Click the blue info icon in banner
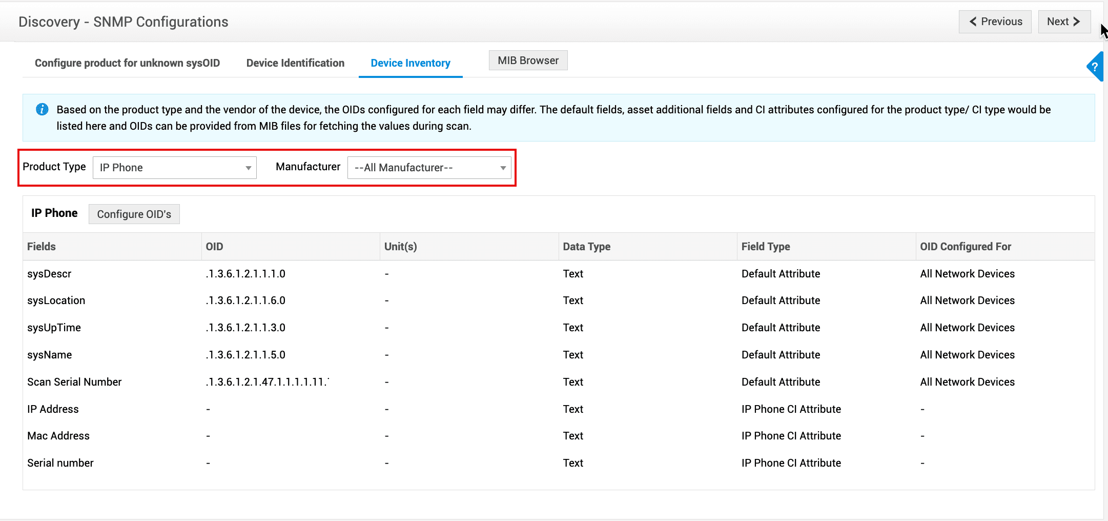Viewport: 1108px width, 521px height. tap(42, 109)
